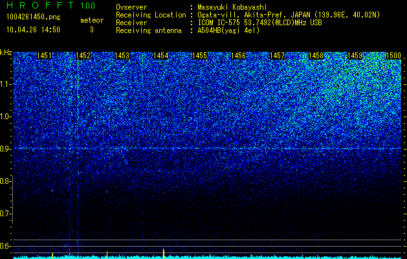The width and height of the screenshot is (407, 259).
Task: Select the antenna value A504HB(yagi 4el)
Action: point(228,30)
